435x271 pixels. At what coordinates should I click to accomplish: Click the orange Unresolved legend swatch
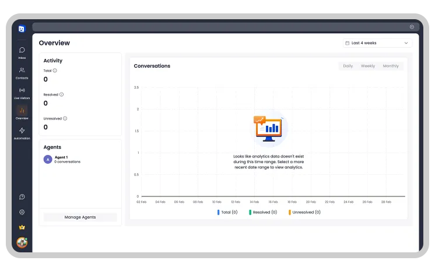[290, 212]
